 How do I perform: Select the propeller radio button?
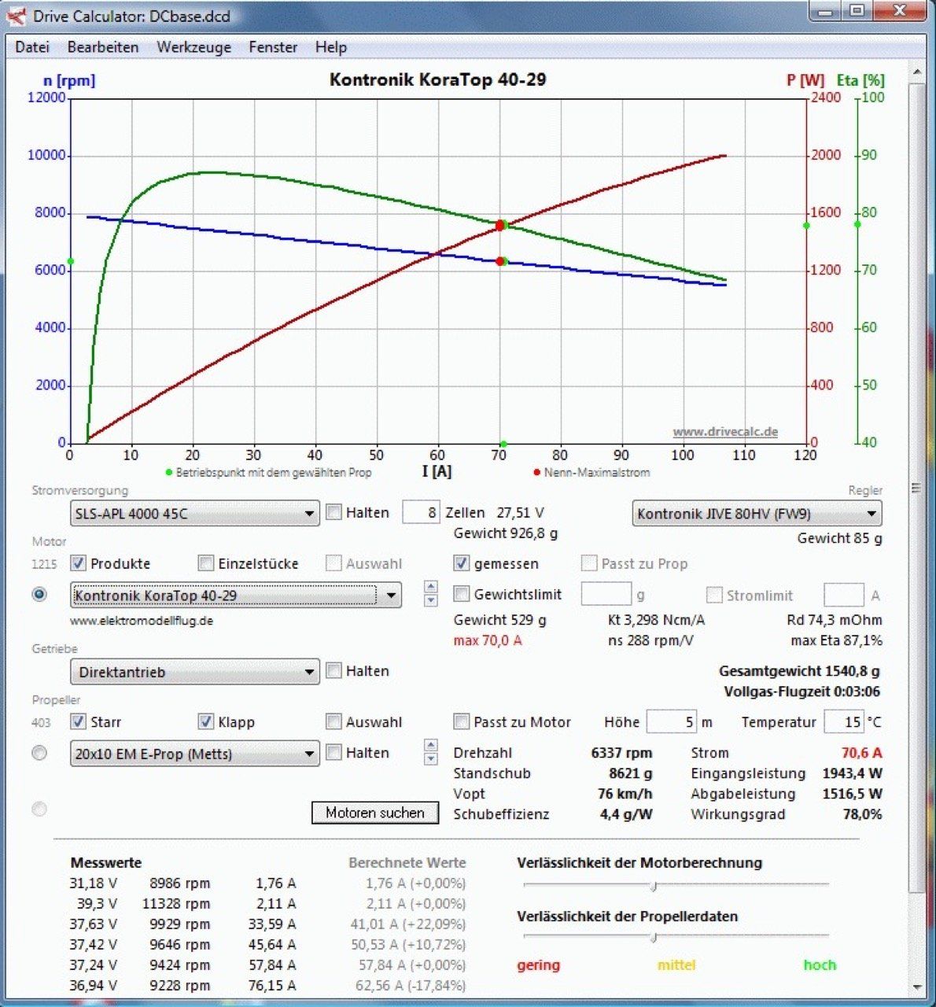39,753
